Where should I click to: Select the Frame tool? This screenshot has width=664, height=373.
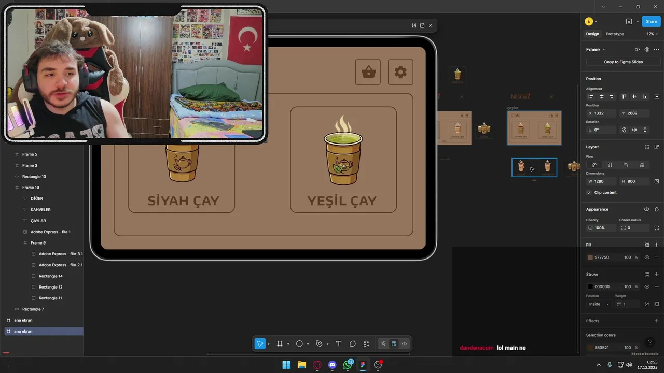click(280, 343)
